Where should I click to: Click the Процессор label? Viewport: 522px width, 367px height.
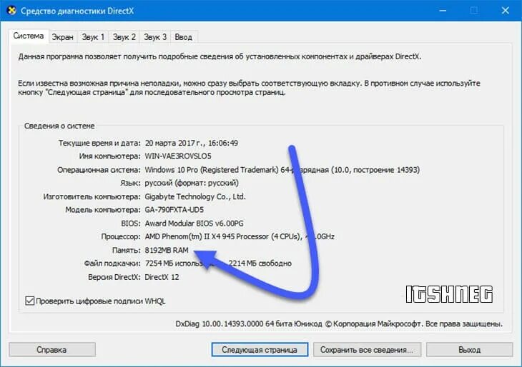pos(121,236)
